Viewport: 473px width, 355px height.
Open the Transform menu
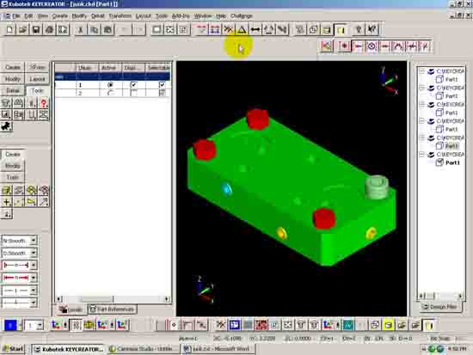point(120,16)
